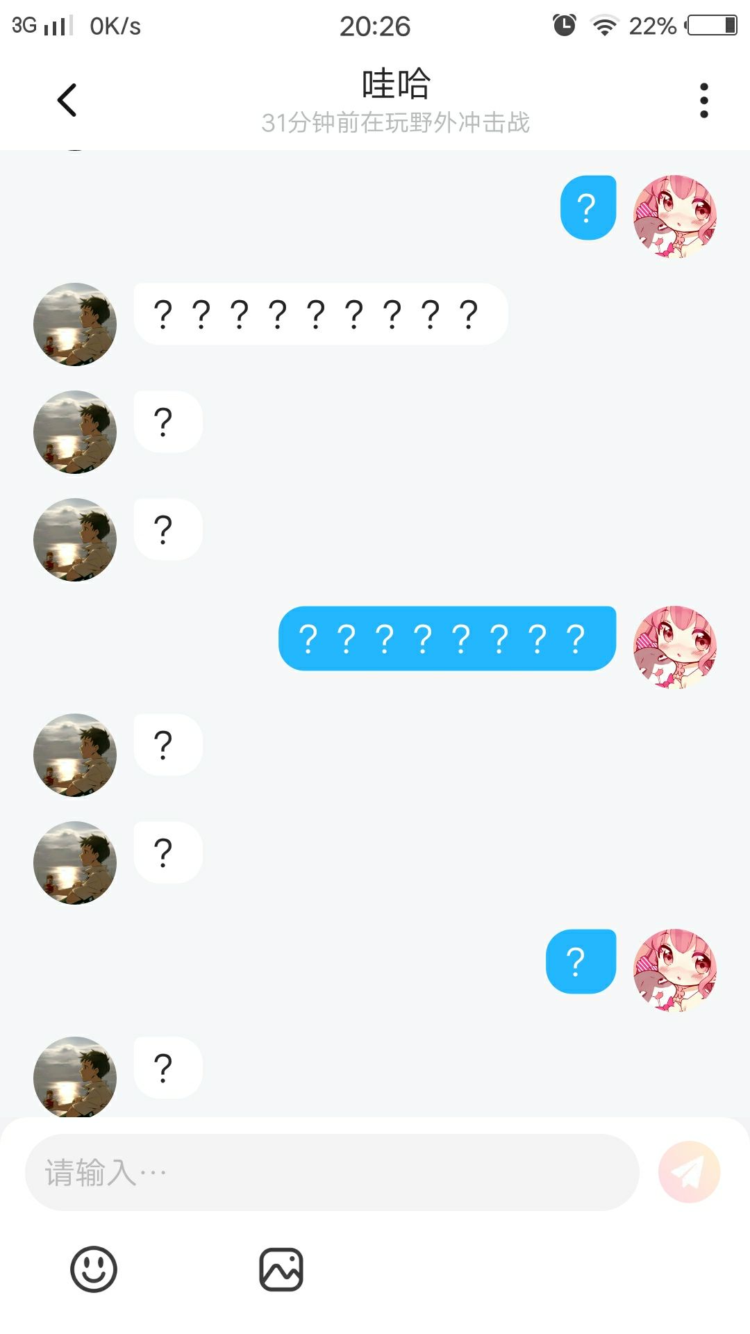This screenshot has height=1334, width=750.
Task: Tap the back arrow icon
Action: (67, 100)
